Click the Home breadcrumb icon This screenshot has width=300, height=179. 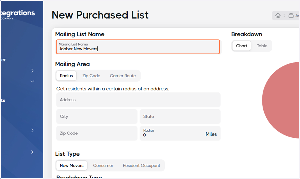pyautogui.click(x=278, y=15)
